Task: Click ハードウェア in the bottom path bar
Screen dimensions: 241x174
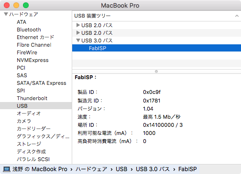Action: (x=91, y=169)
